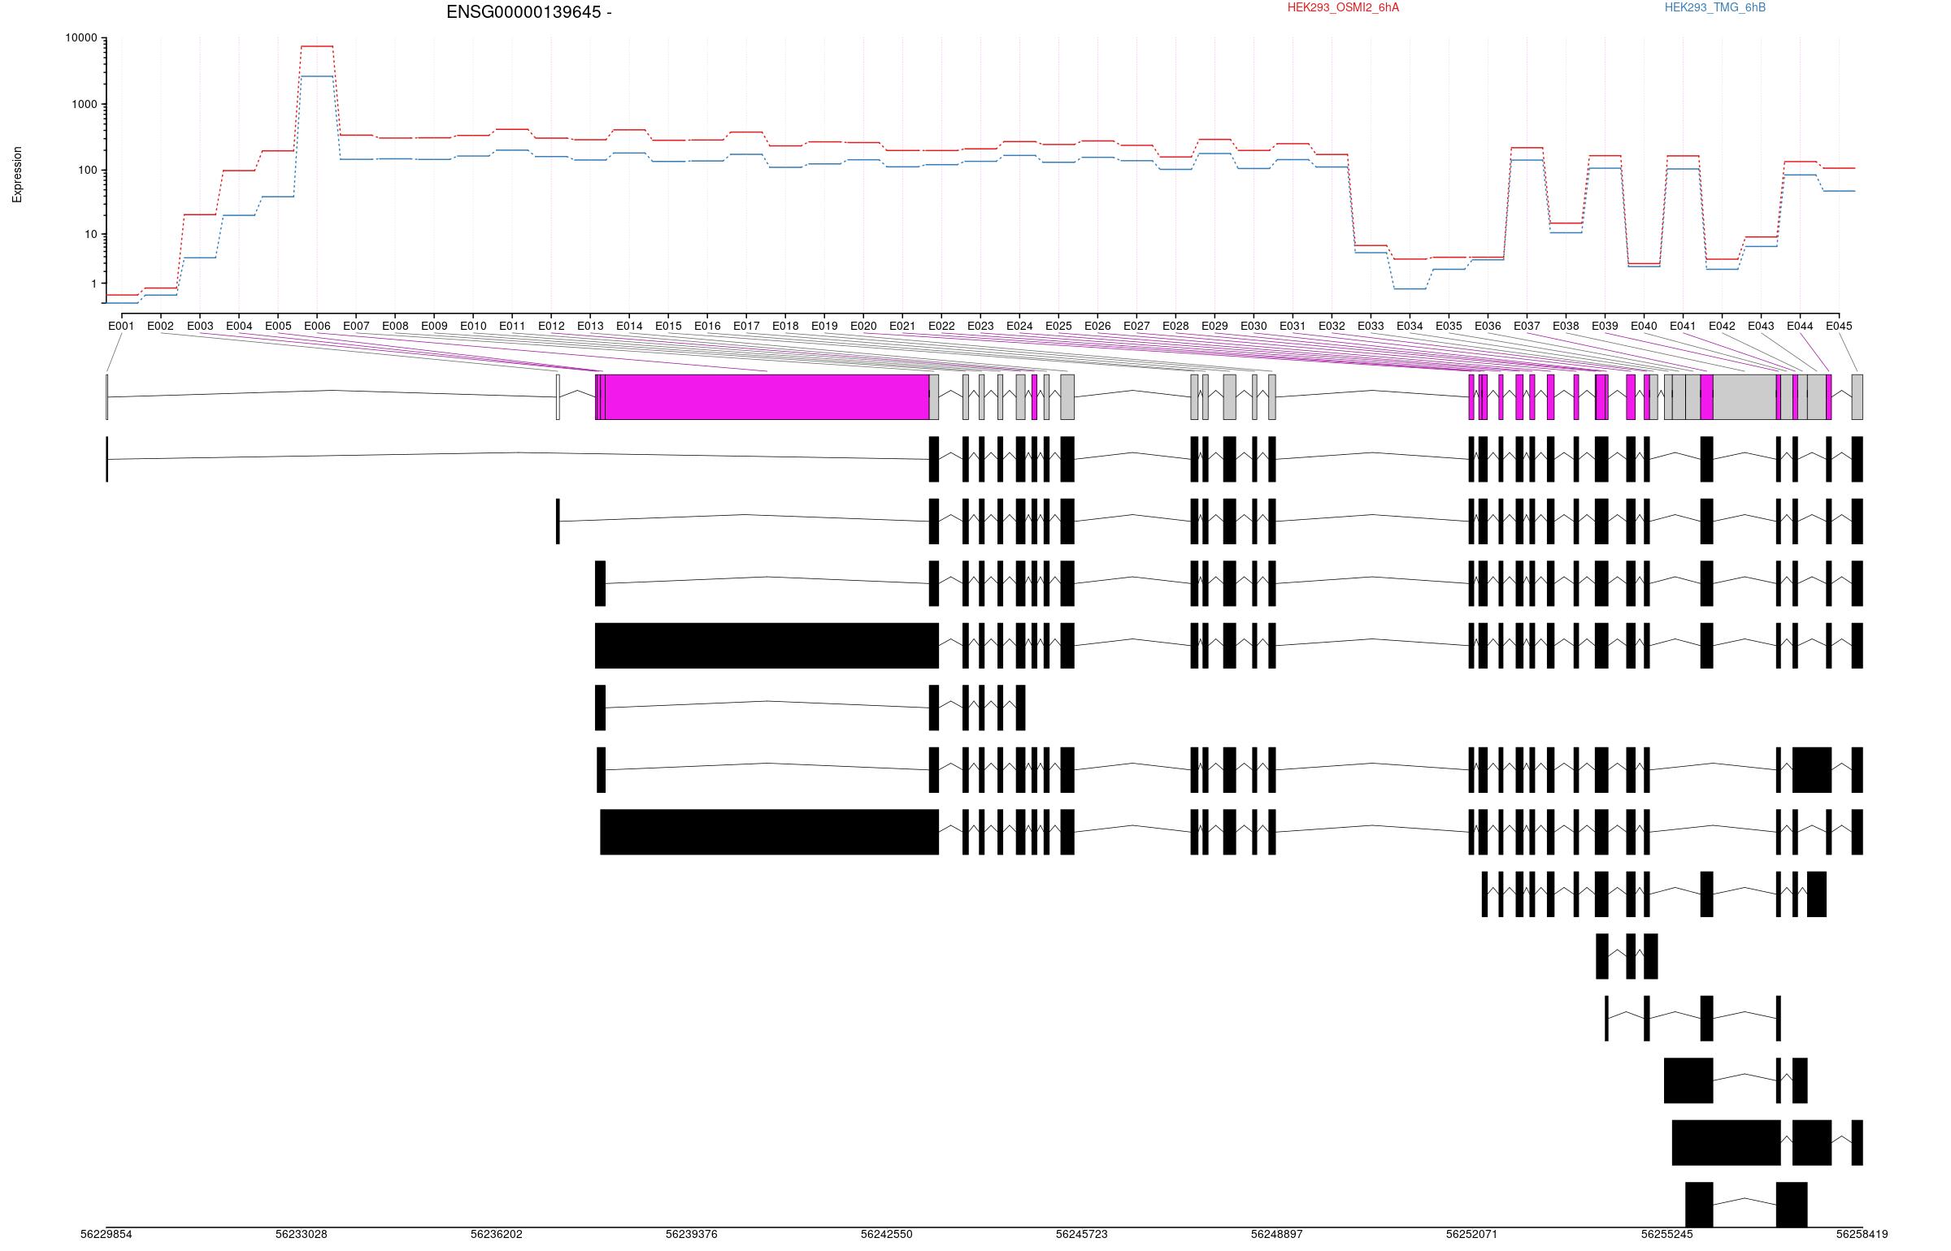
Task: Click exon label E003
Action: pyautogui.click(x=200, y=327)
